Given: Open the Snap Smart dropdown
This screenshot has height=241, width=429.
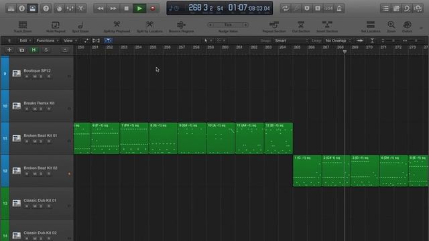Looking at the screenshot, I should coord(291,41).
